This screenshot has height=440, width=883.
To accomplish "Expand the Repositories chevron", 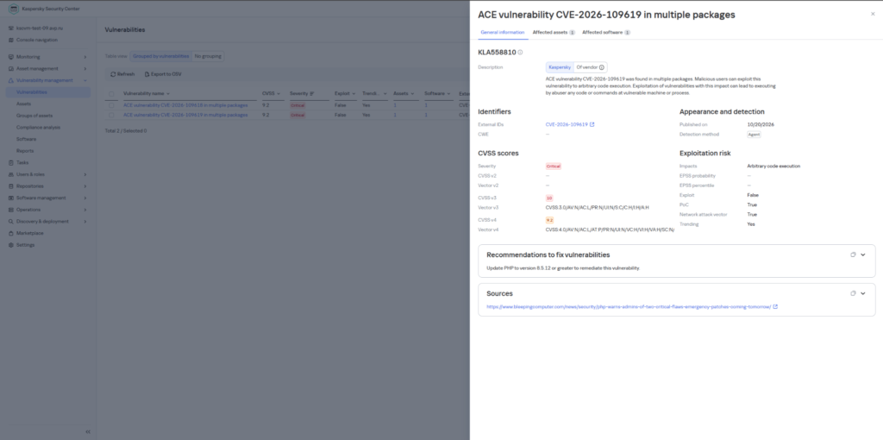I will point(85,186).
